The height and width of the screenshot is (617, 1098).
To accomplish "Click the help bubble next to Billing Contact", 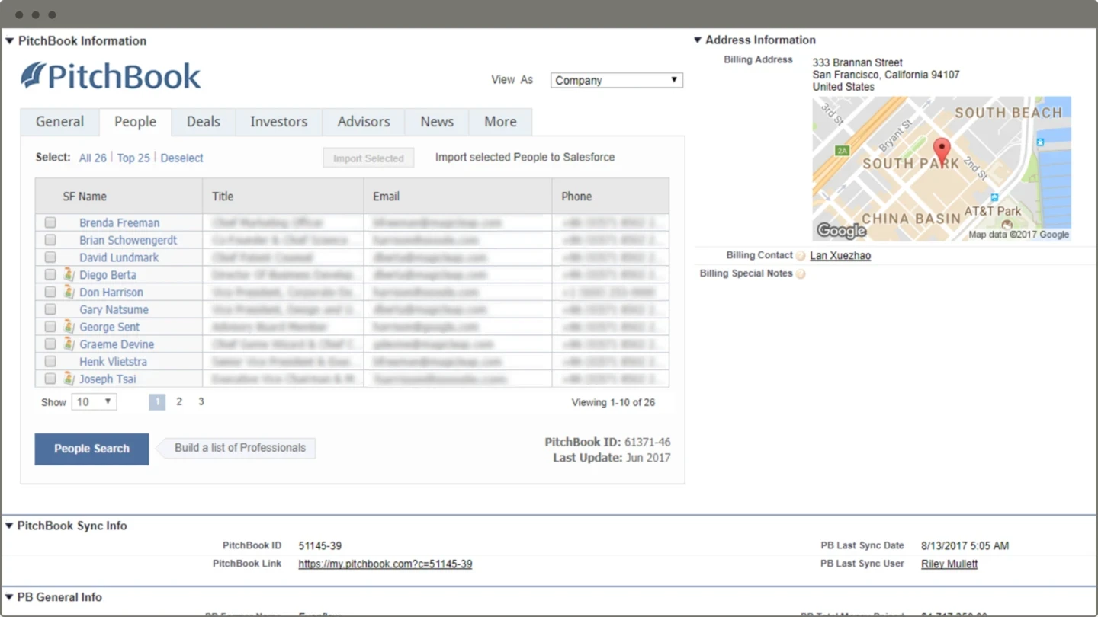I will pos(801,256).
